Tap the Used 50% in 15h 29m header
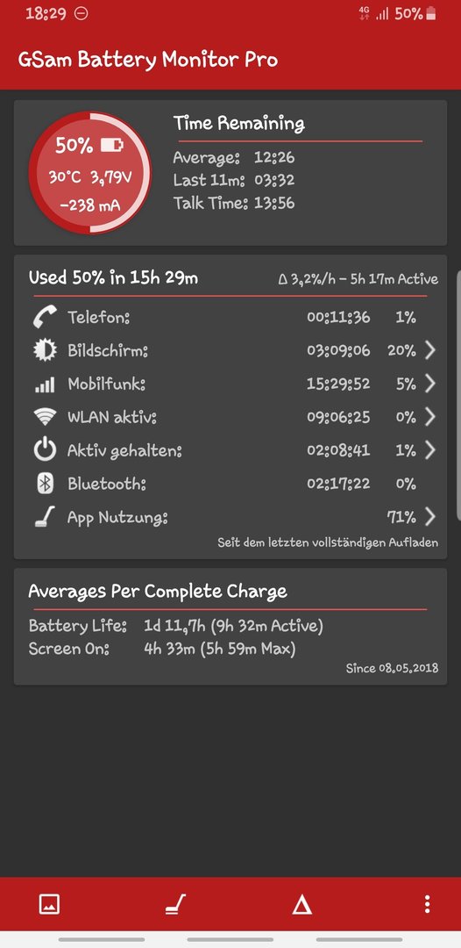 point(113,278)
